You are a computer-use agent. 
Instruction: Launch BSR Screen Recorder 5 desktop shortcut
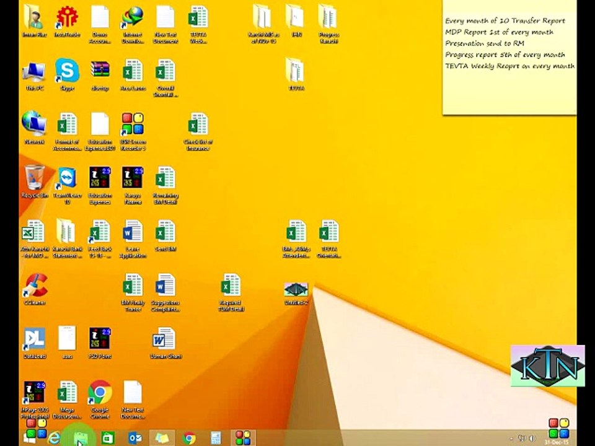pyautogui.click(x=133, y=125)
